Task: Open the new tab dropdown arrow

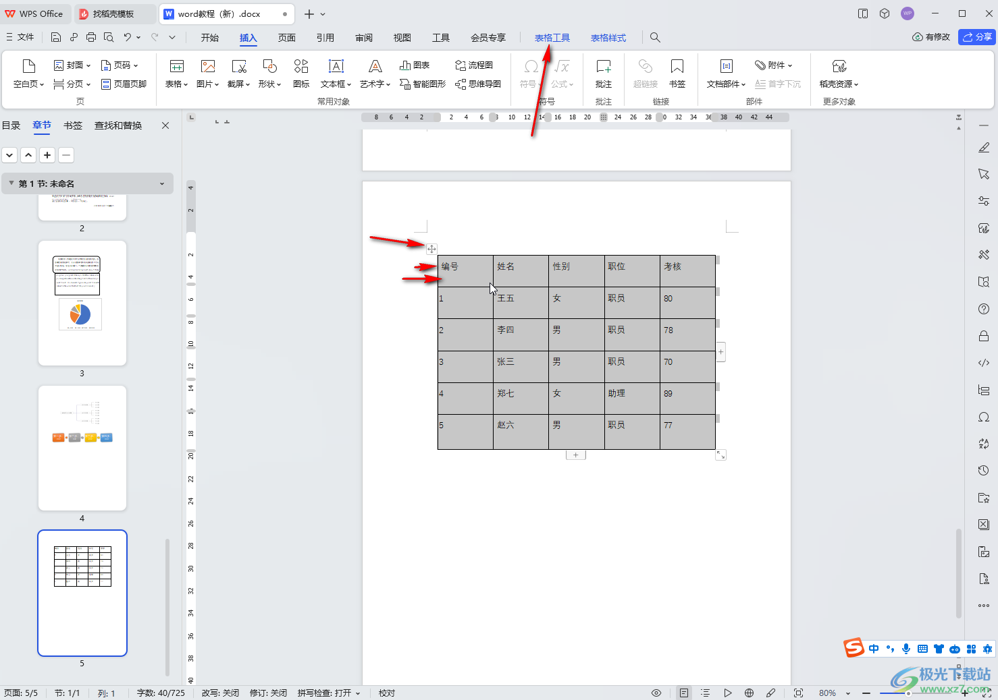Action: pyautogui.click(x=323, y=14)
